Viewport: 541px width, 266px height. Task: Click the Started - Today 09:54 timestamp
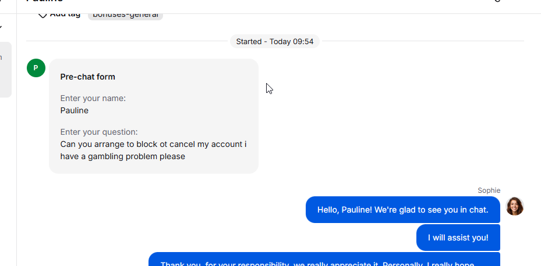[x=275, y=42]
